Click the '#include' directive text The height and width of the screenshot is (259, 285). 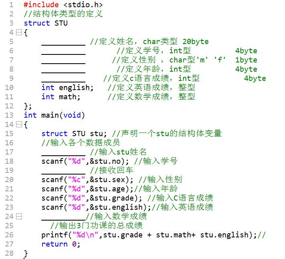point(41,5)
